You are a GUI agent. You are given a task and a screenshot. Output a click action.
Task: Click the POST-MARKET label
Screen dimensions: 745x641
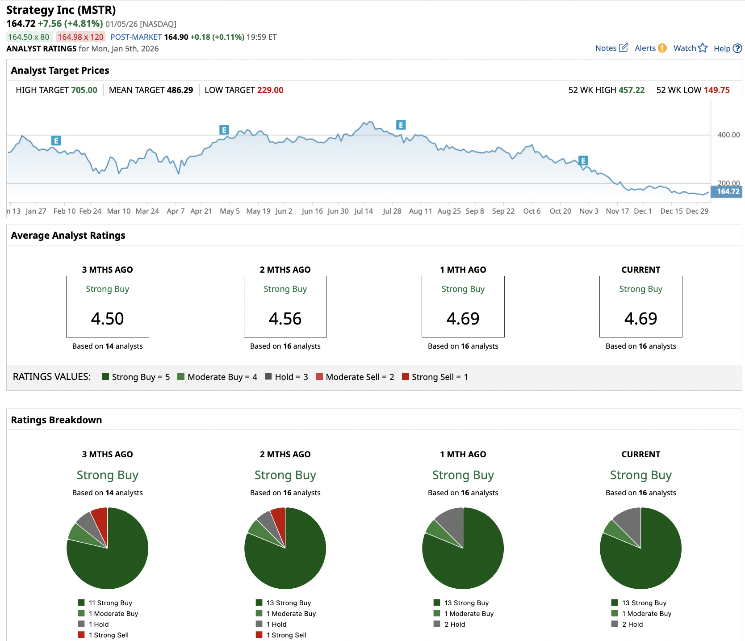[x=136, y=37]
